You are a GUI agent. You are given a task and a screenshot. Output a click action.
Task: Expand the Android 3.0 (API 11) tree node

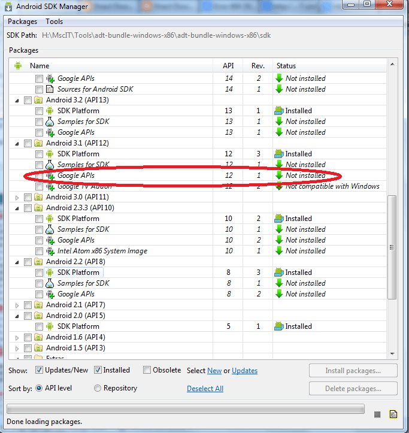[17, 197]
